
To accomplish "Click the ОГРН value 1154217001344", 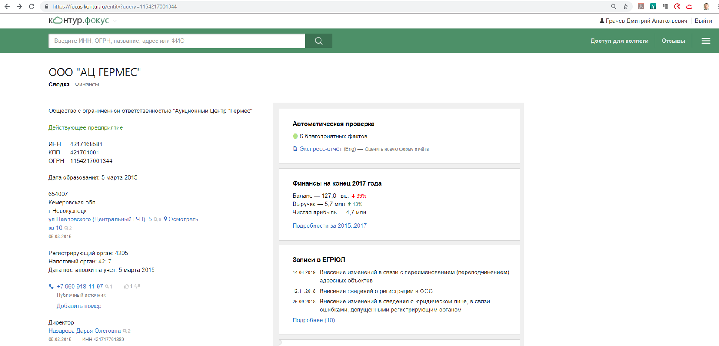I will (91, 161).
